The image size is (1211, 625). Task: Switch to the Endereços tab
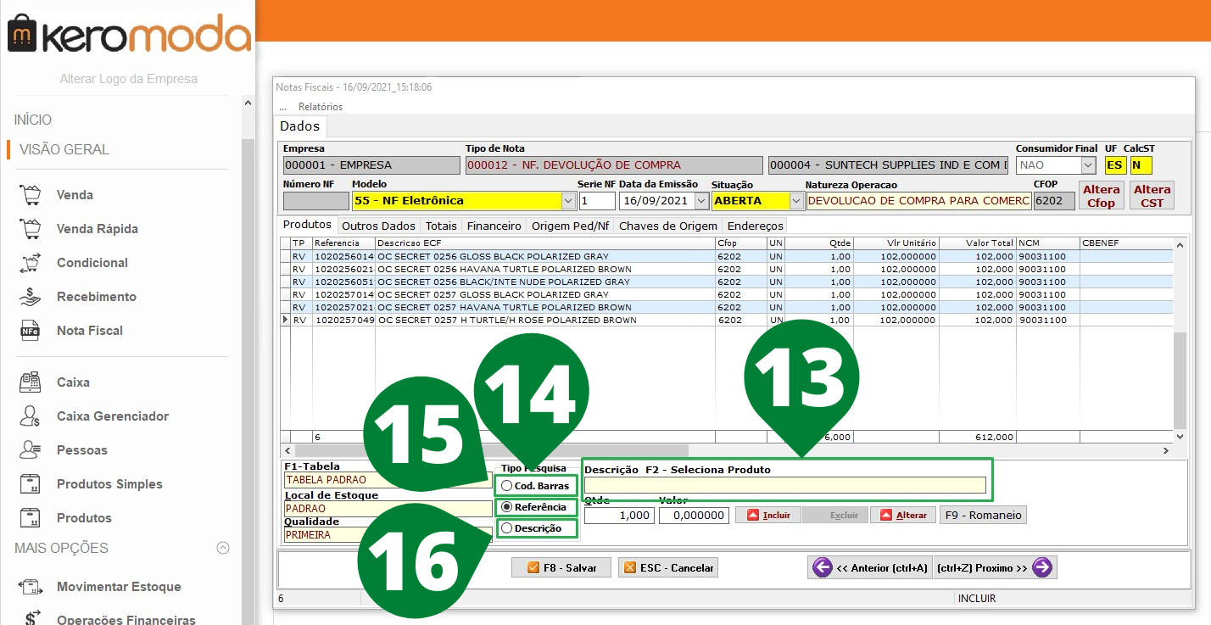pos(755,226)
